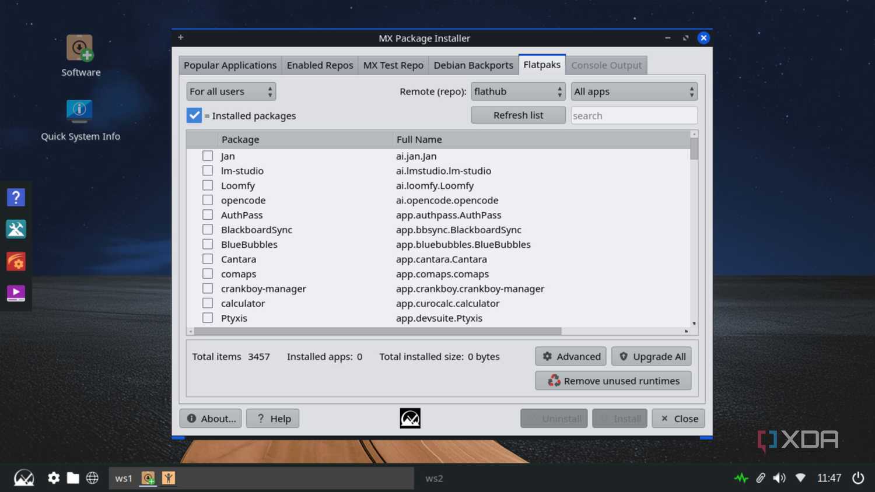Click the MX logo in the installer footer
Screen dimensions: 875x492
(410, 418)
